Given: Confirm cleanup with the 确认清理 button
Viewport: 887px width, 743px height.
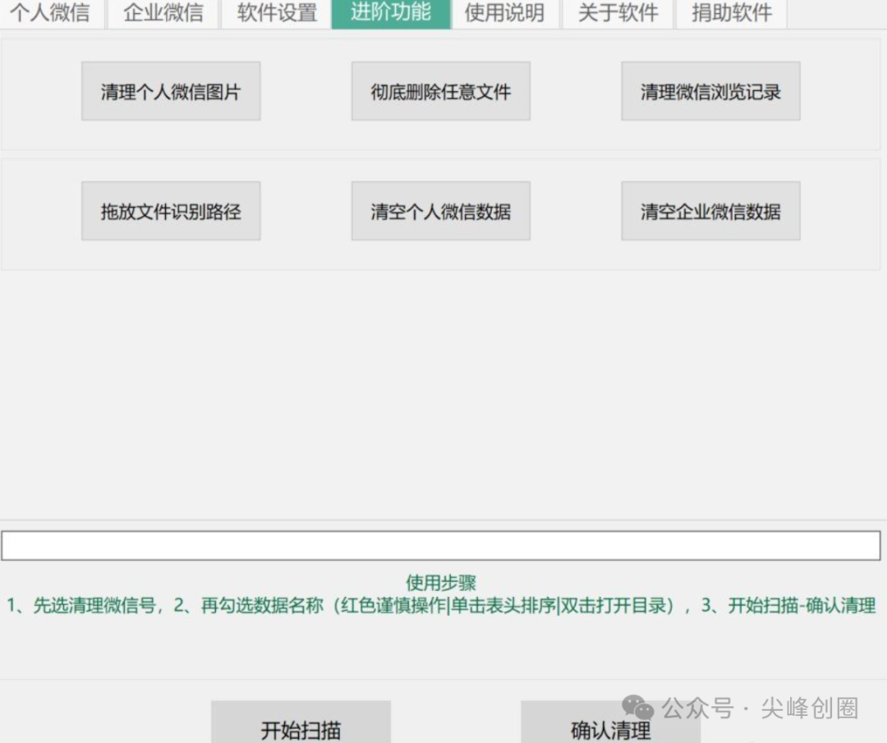Looking at the screenshot, I should (x=611, y=724).
